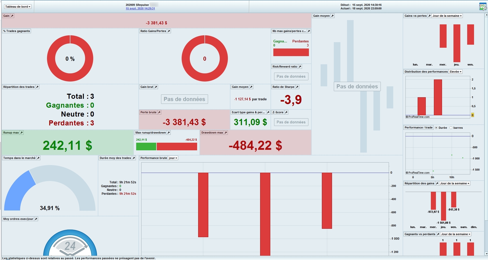Select the barres radio button

[x=451, y=128]
